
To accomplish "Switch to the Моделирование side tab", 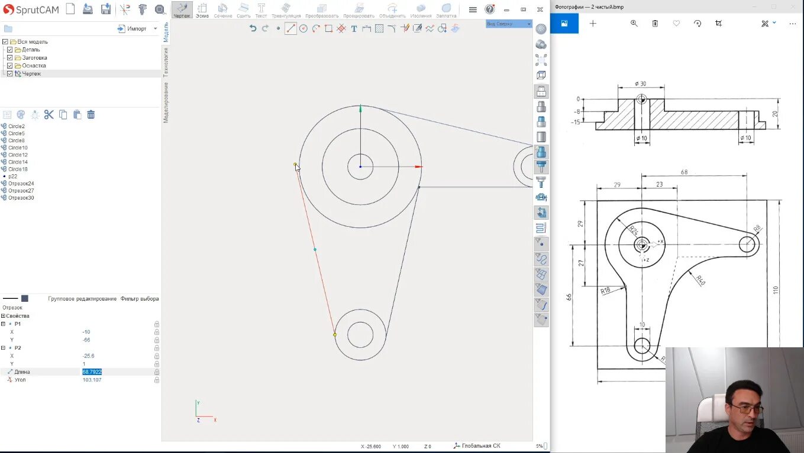I will [166, 102].
